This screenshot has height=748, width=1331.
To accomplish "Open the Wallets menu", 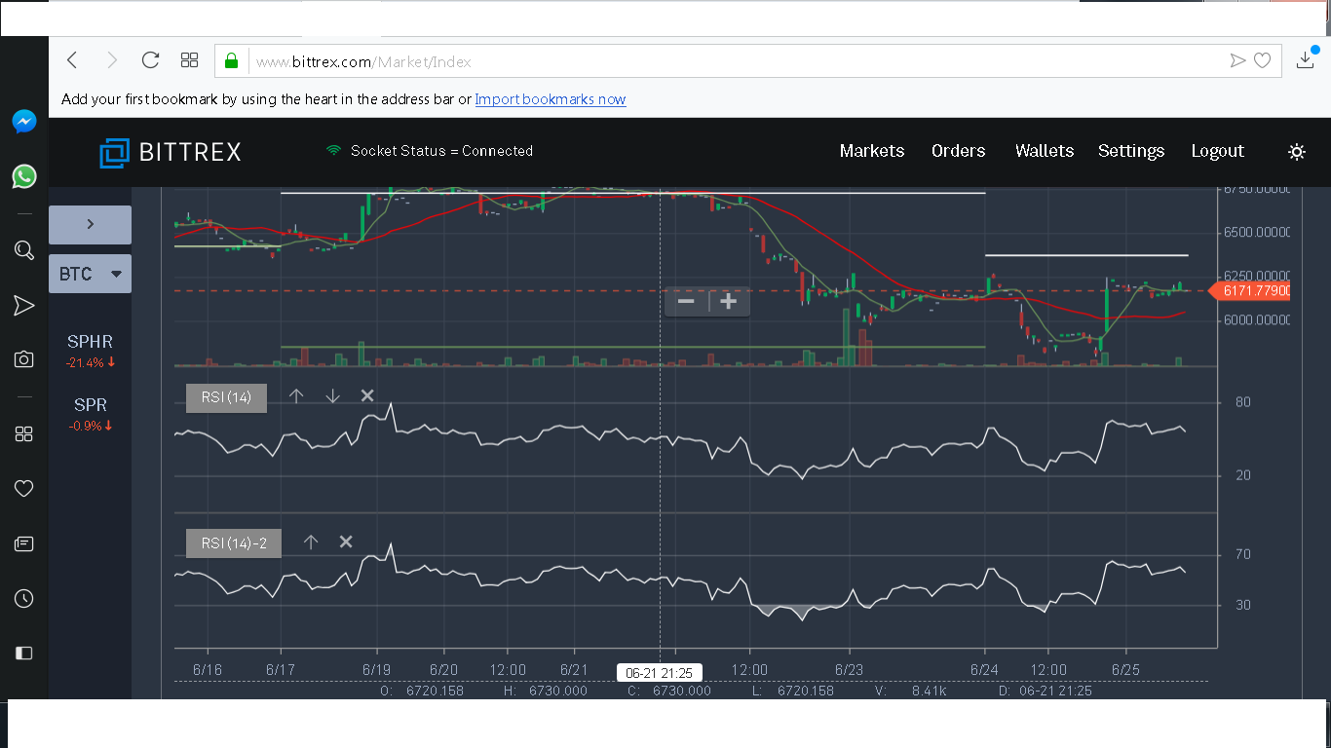I will click(x=1045, y=151).
